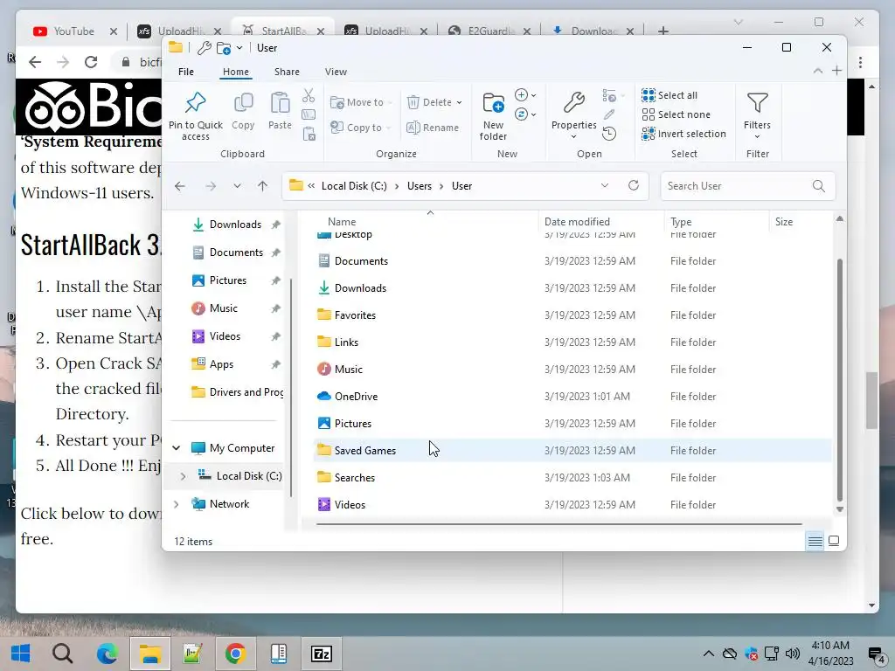Expand address bar history dropdown
Screen dimensions: 895x671
point(605,185)
